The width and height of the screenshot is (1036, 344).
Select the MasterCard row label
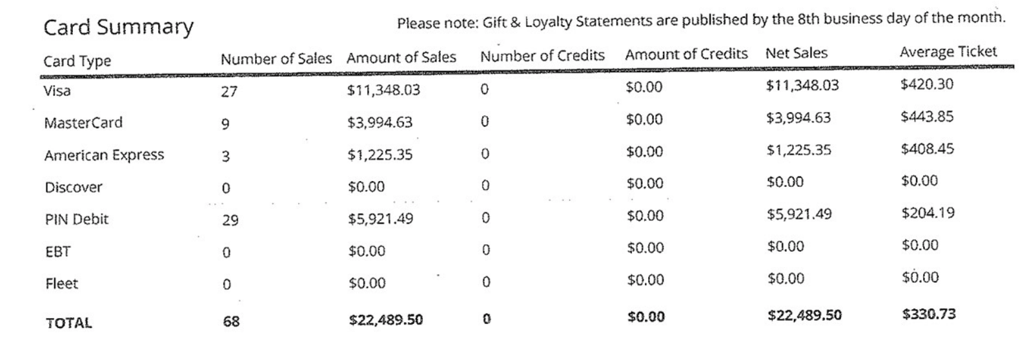pos(83,122)
